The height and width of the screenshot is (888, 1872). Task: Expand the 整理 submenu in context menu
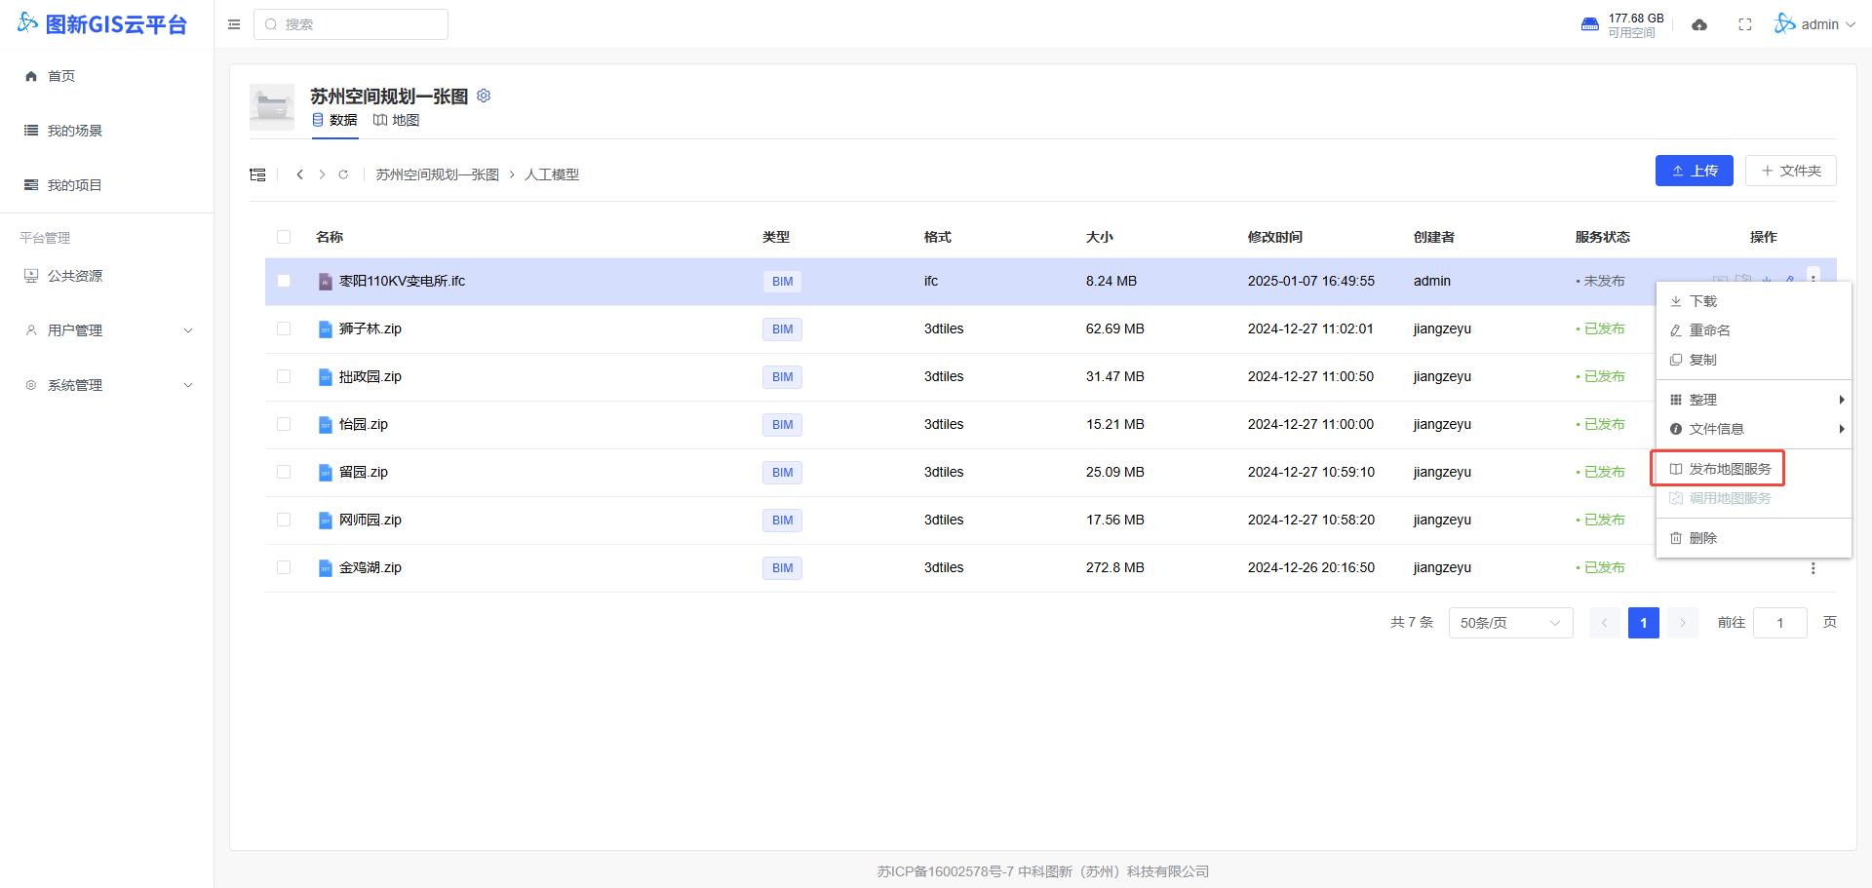1755,400
